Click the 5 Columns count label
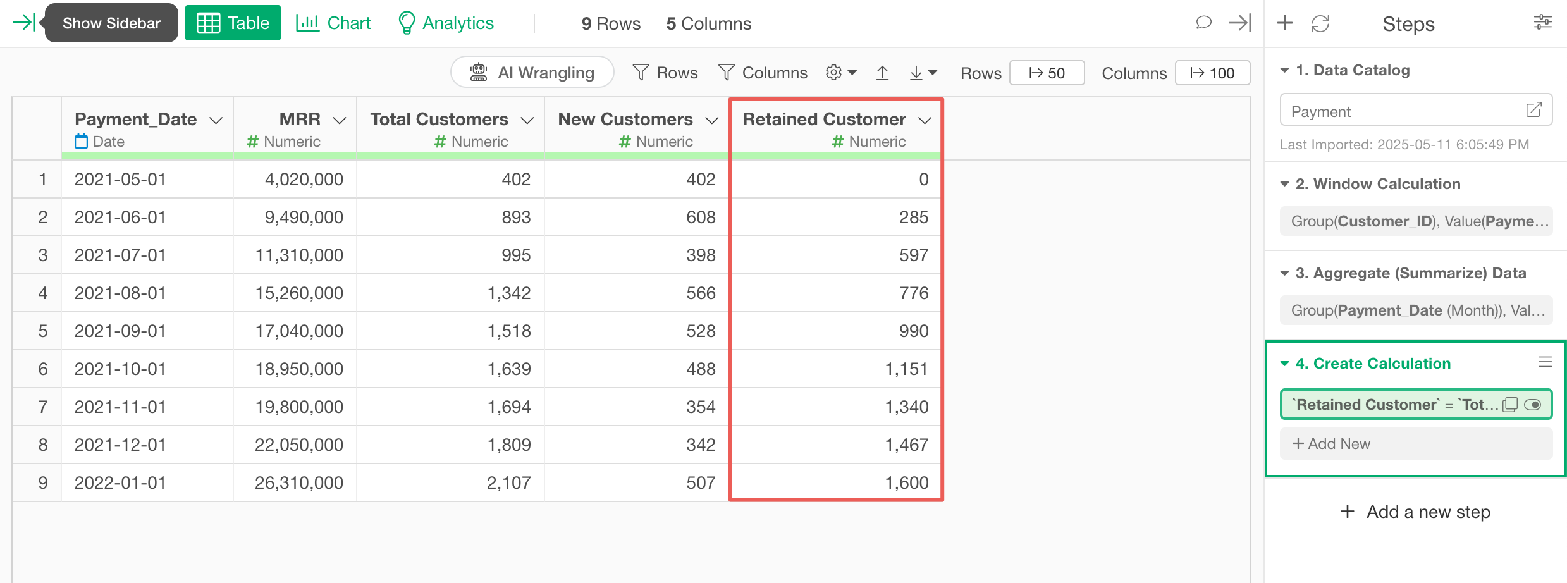Image resolution: width=1567 pixels, height=583 pixels. pyautogui.click(x=709, y=23)
